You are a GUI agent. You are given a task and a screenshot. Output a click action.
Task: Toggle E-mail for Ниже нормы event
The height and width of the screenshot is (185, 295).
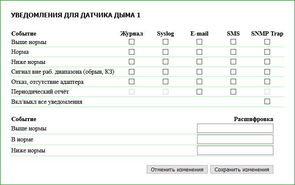[x=199, y=62]
